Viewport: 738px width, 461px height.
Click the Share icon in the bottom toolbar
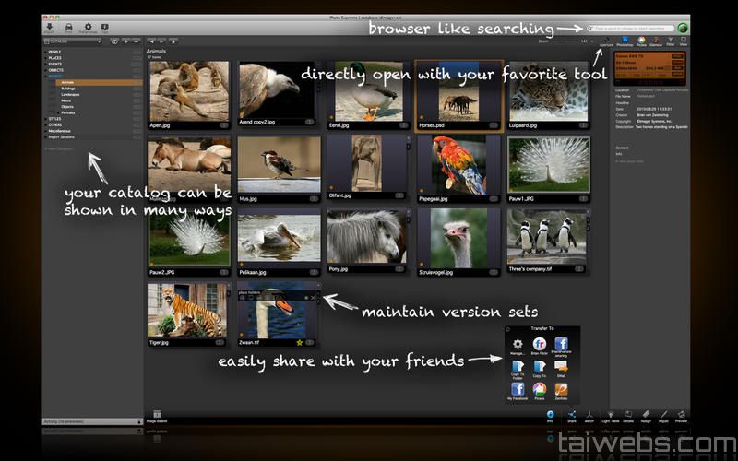[x=572, y=416]
